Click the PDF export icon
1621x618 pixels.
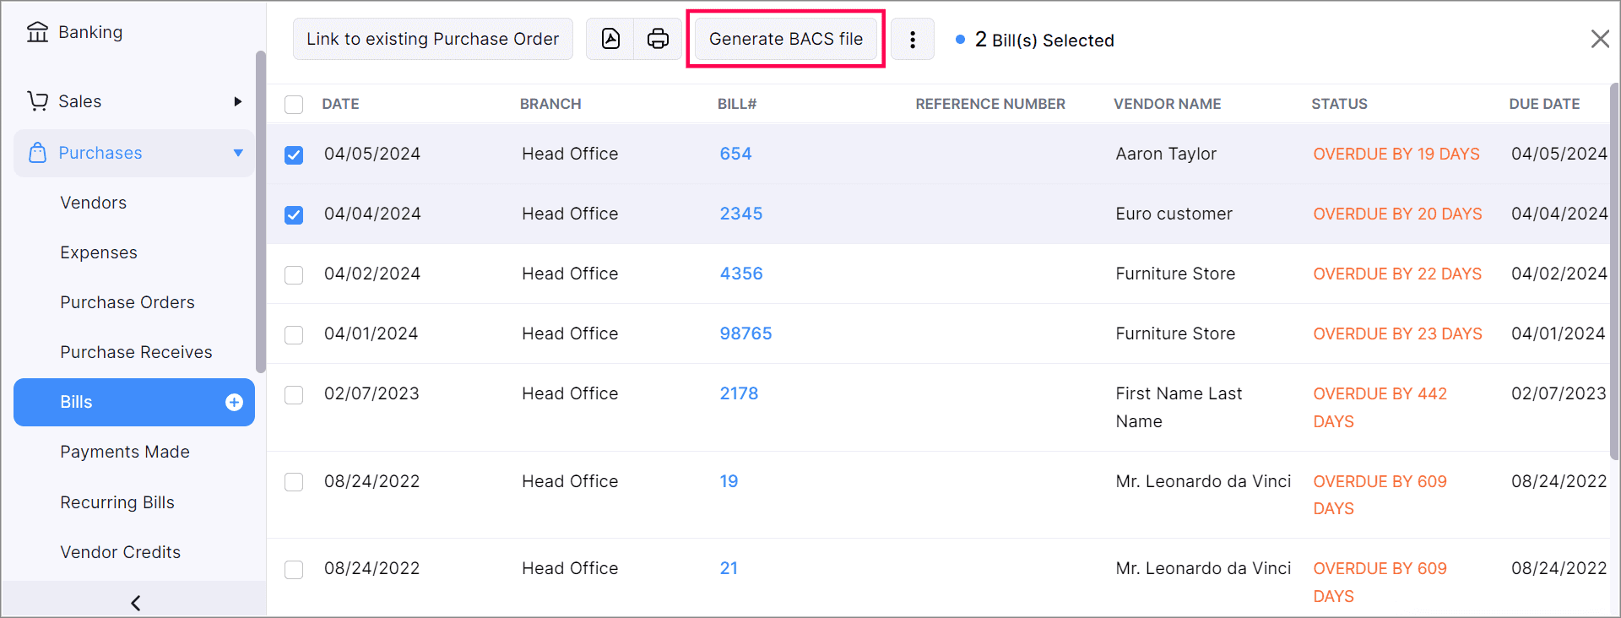[610, 39]
